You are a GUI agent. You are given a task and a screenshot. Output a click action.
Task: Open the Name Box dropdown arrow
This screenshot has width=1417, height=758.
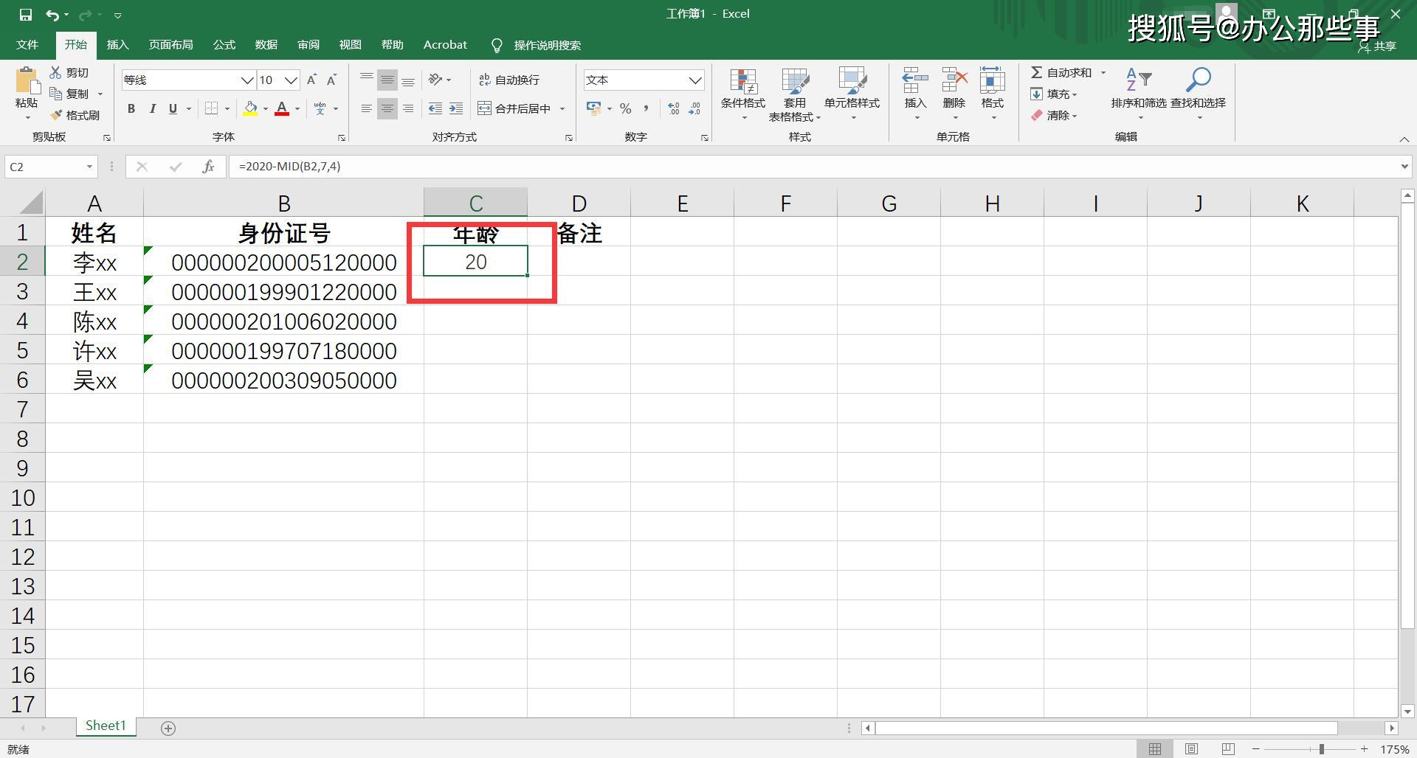pyautogui.click(x=89, y=167)
